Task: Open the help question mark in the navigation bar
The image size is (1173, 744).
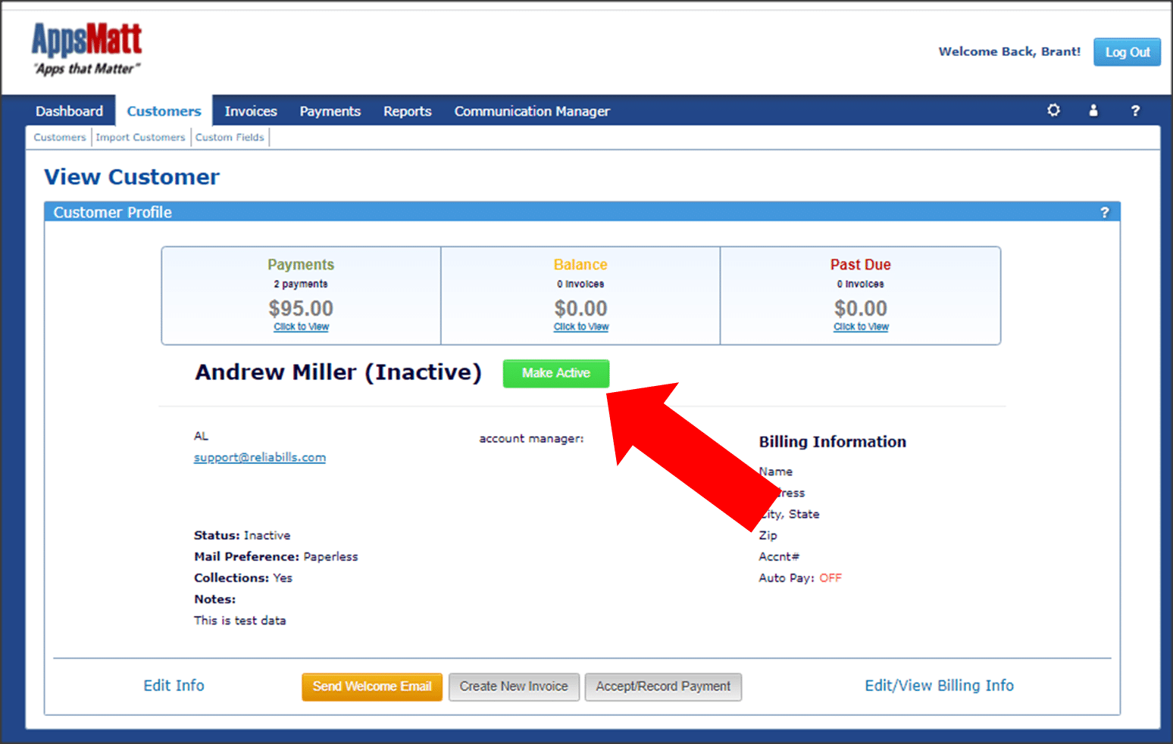Action: pos(1135,111)
